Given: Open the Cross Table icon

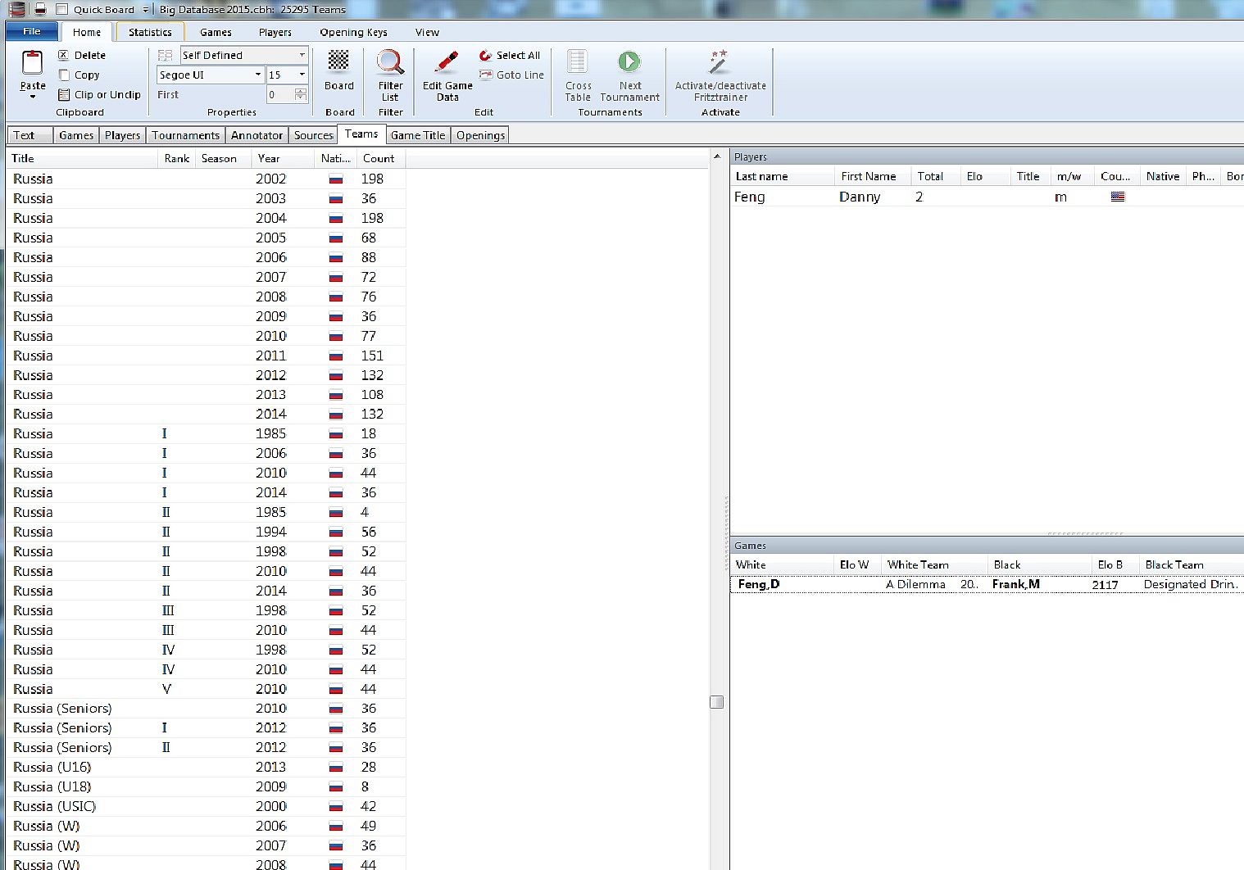Looking at the screenshot, I should 578,62.
